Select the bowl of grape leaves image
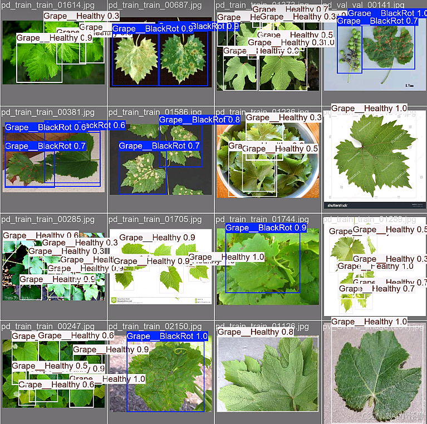The width and height of the screenshot is (427, 424). 268,161
